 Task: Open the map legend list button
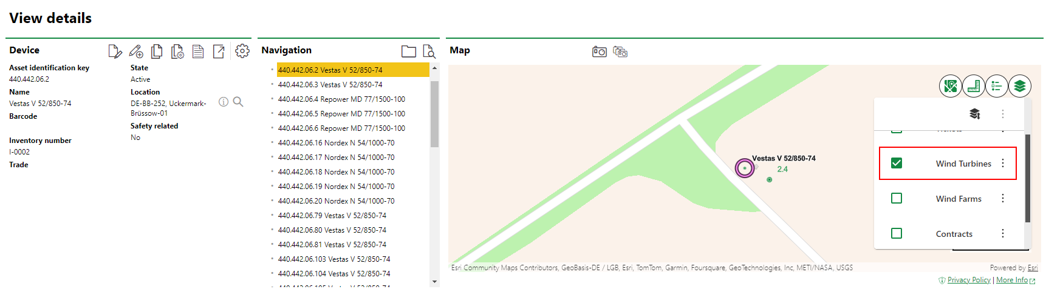point(997,87)
